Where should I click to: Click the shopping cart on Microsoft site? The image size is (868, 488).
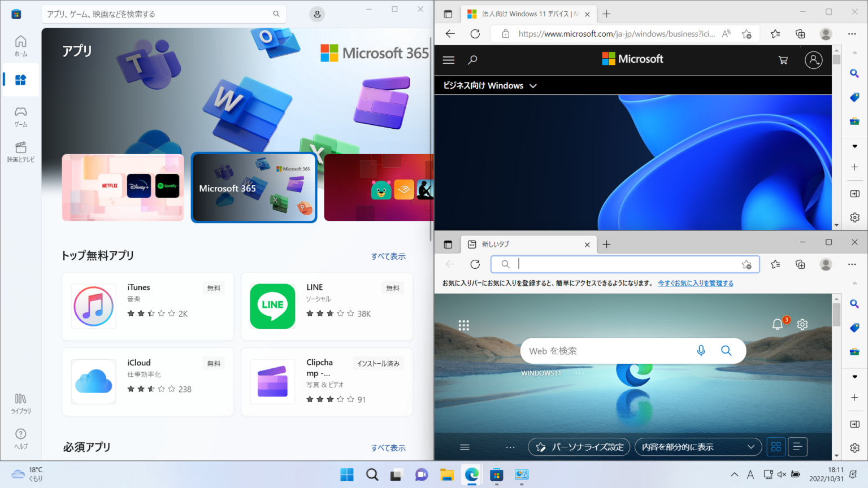(783, 60)
